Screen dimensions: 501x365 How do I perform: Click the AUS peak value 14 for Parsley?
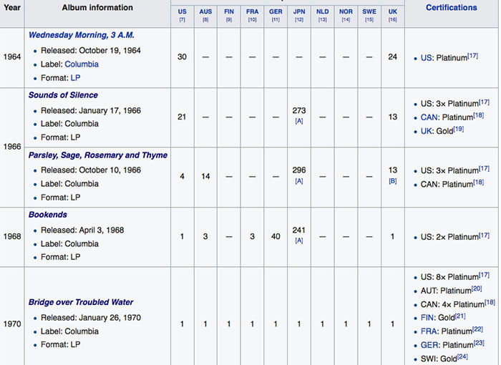(205, 177)
